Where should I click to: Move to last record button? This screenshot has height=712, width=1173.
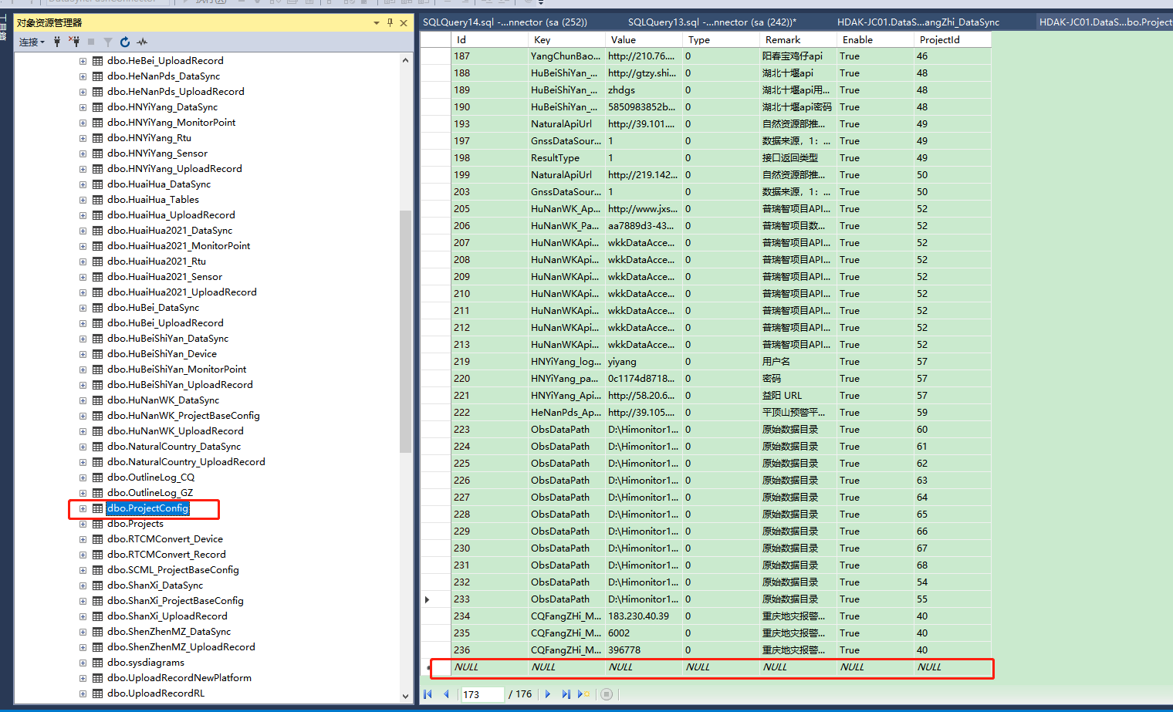coord(566,694)
